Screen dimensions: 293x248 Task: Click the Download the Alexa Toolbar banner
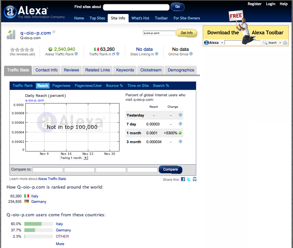(246, 36)
